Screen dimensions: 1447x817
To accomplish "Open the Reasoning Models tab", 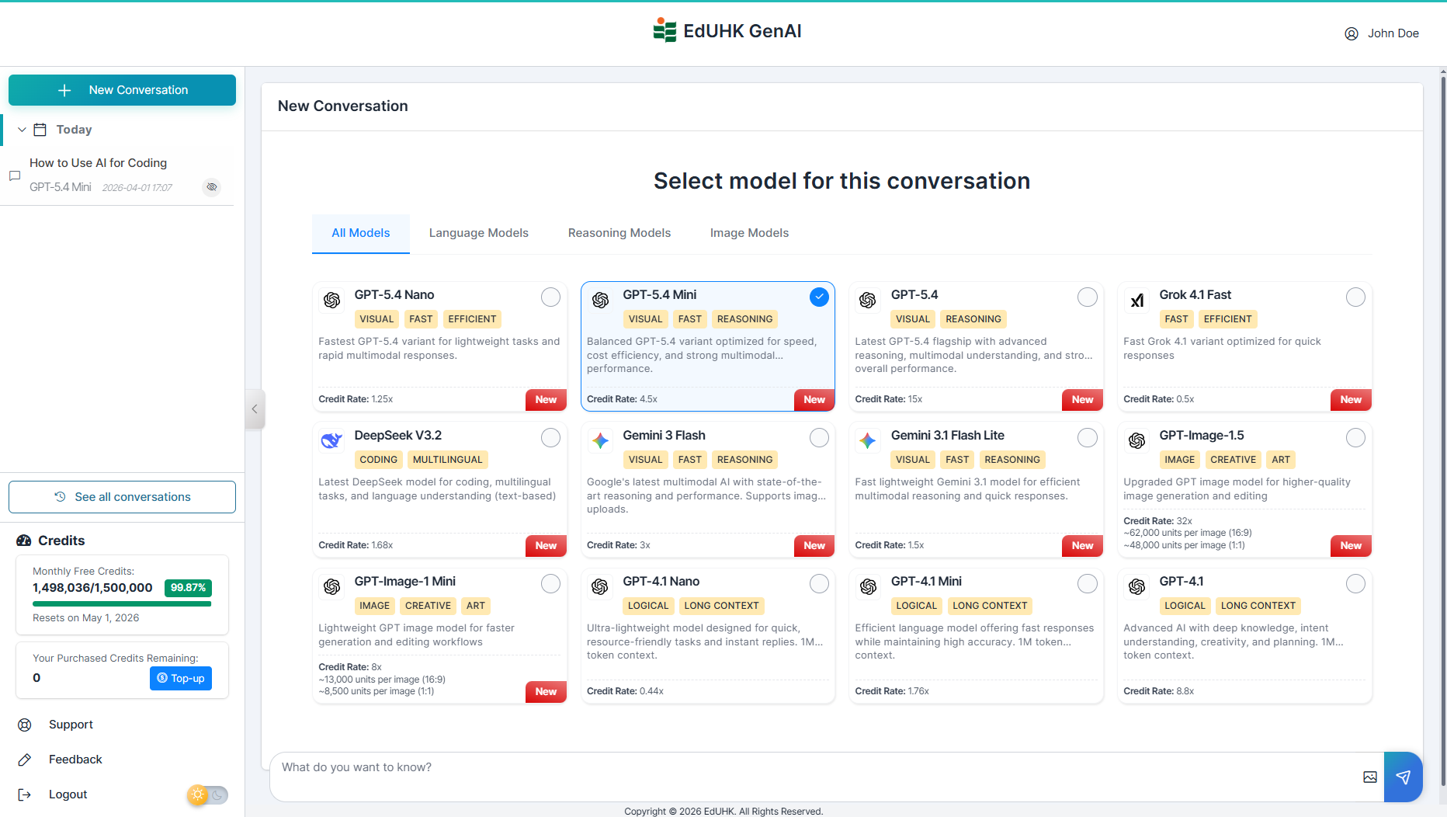I will pos(619,233).
